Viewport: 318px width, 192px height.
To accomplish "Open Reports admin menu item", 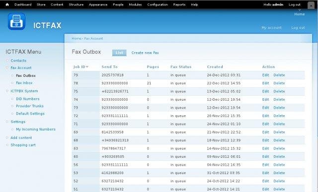I will pyautogui.click(x=179, y=4).
